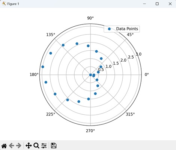Reset the plot to its original view using the Home icon
176x150 pixels.
coord(4,146)
